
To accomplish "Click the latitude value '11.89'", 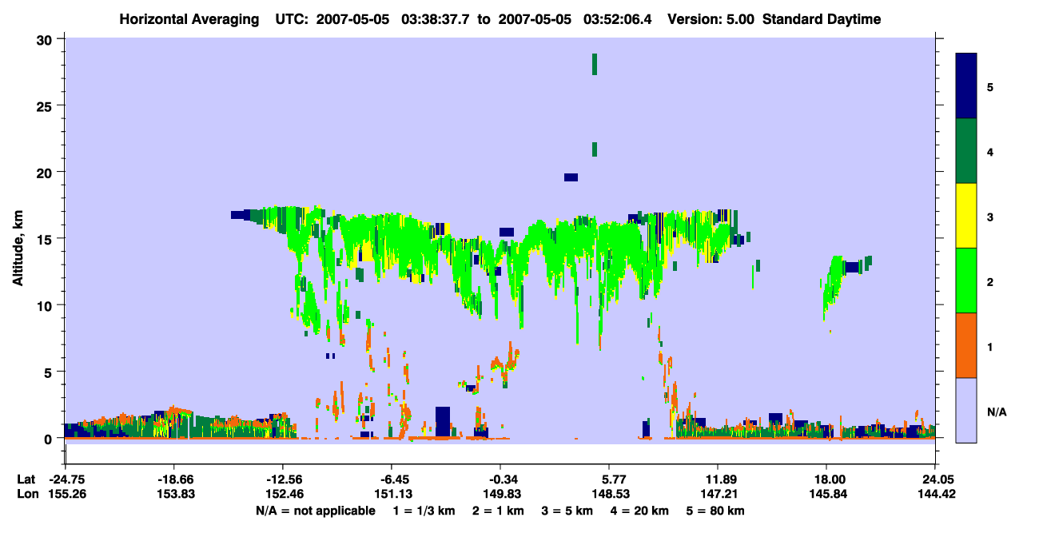I will 718,479.
